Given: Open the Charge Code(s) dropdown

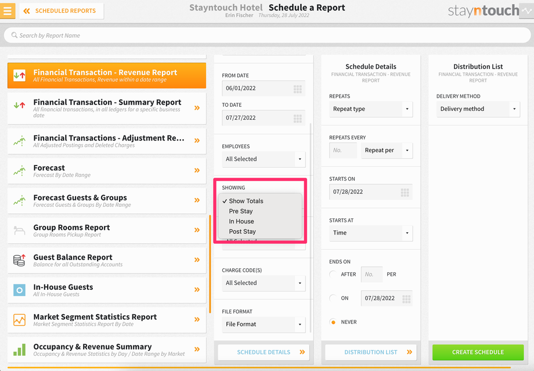Looking at the screenshot, I should 264,283.
